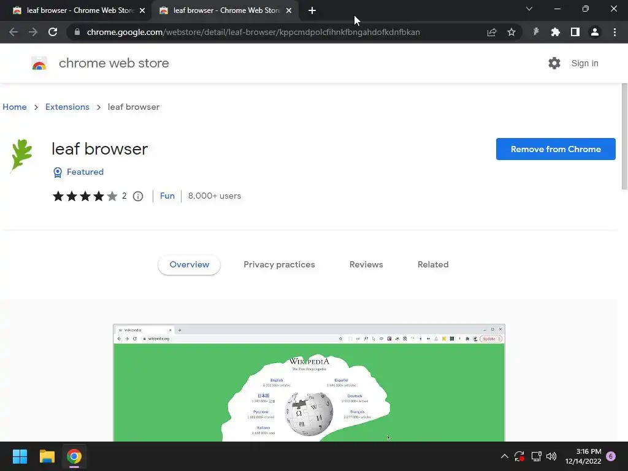Open File Explorer from the taskbar
This screenshot has width=628, height=471.
[x=47, y=456]
